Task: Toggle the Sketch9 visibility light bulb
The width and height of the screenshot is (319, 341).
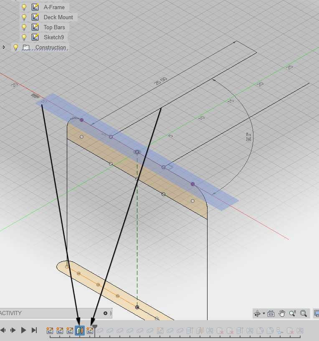Action: 24,37
